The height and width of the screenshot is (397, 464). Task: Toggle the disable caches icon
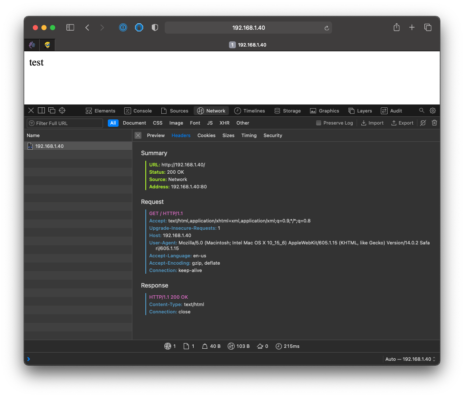[x=423, y=123]
